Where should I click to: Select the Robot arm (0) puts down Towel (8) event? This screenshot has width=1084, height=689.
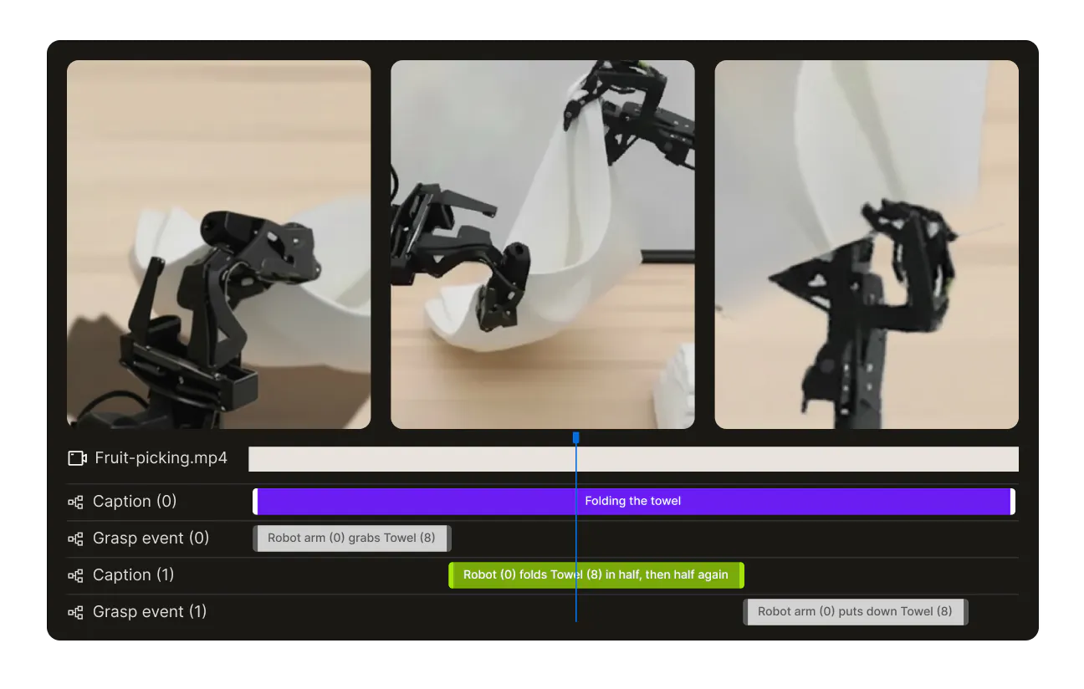tap(855, 611)
